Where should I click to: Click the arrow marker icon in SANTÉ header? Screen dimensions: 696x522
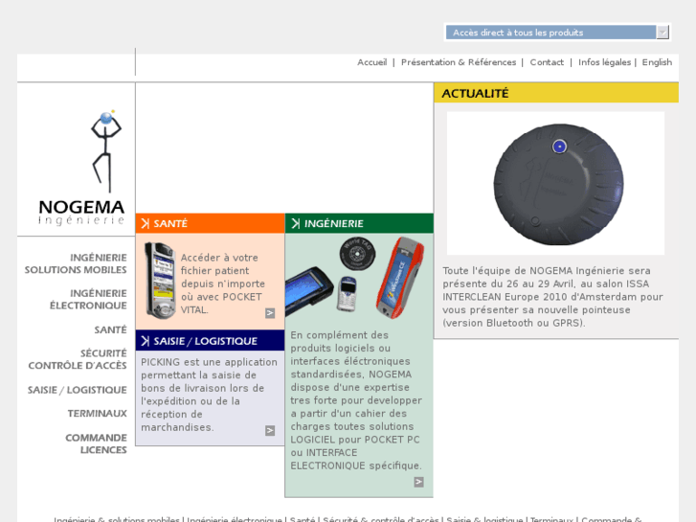point(146,223)
